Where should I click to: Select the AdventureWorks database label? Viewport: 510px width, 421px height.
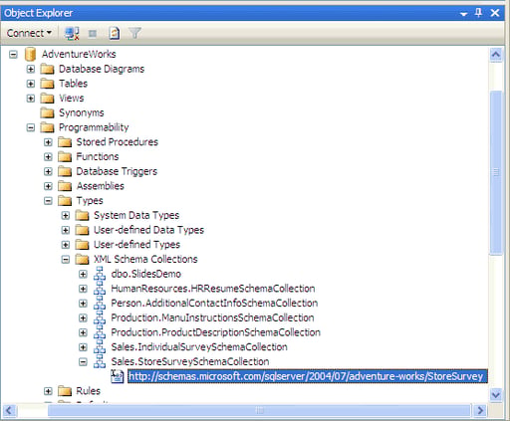point(79,54)
